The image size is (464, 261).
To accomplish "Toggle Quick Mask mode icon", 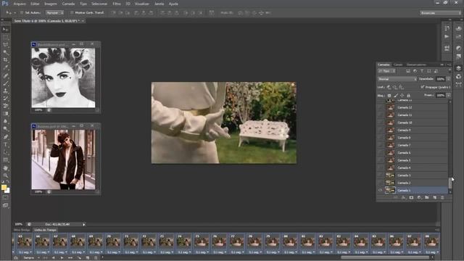I will point(5,198).
